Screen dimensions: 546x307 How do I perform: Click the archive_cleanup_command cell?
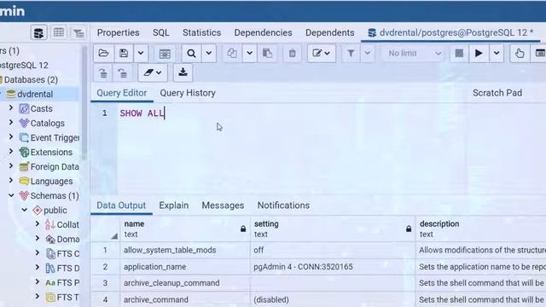click(185, 283)
